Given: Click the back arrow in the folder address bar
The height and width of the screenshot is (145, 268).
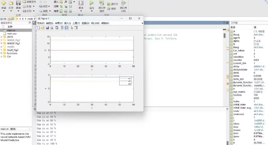Looking at the screenshot, I should [x=2, y=19].
